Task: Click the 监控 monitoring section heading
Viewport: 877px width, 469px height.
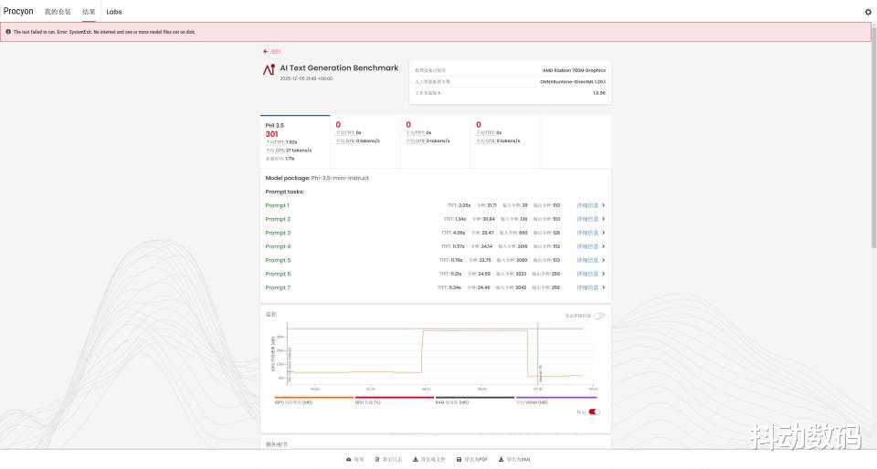Action: [x=270, y=315]
